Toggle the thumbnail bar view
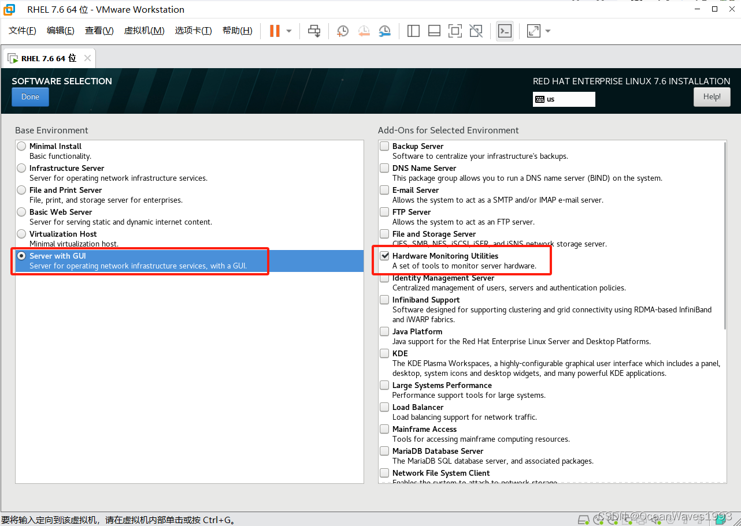 click(434, 31)
